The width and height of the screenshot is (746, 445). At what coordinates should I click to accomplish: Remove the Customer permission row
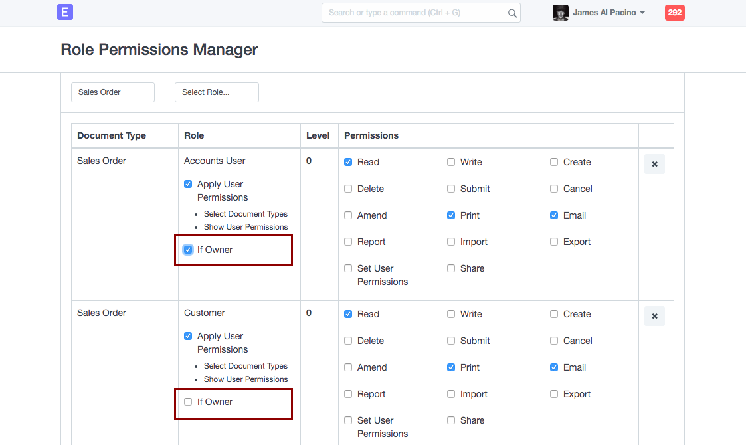pos(654,316)
